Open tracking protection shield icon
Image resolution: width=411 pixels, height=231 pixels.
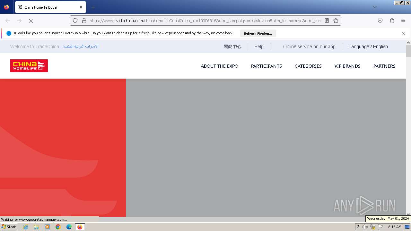pyautogui.click(x=75, y=21)
